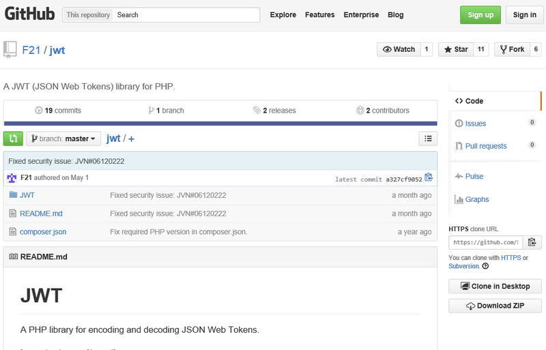
Task: Open the Issues tab in sidebar
Action: pyautogui.click(x=475, y=123)
